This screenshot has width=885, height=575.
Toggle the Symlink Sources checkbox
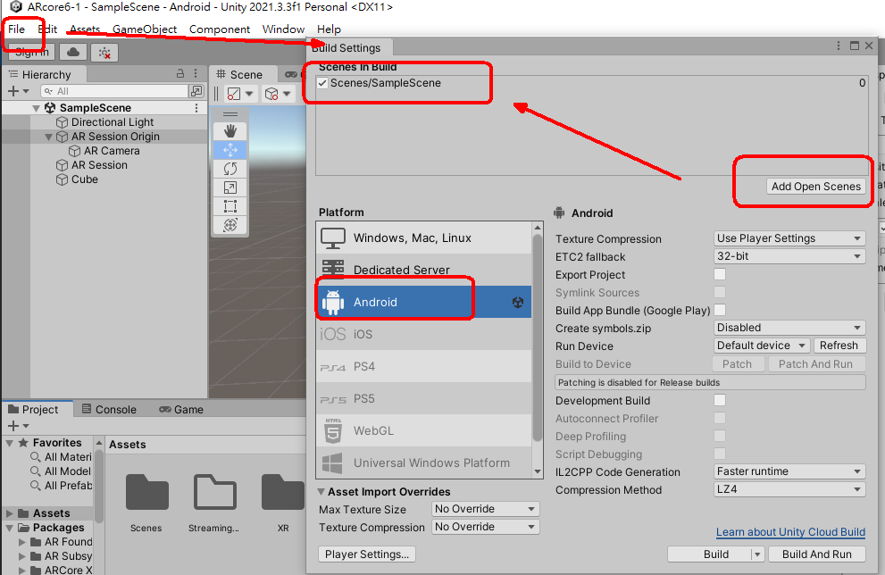(720, 292)
